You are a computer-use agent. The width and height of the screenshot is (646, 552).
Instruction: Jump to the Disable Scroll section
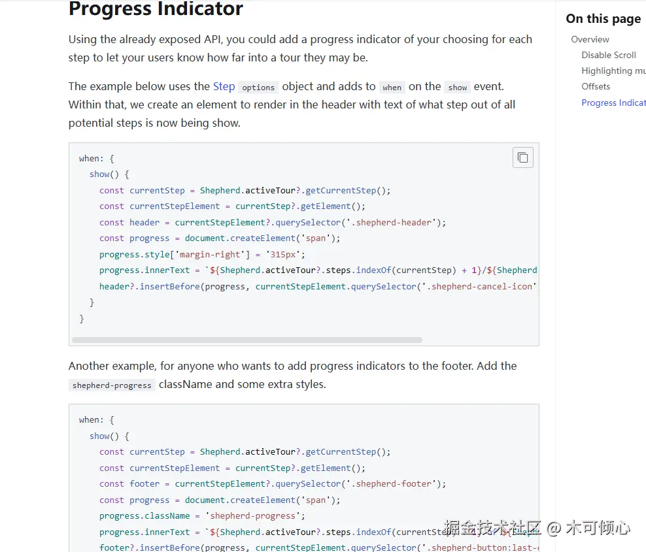click(x=609, y=55)
